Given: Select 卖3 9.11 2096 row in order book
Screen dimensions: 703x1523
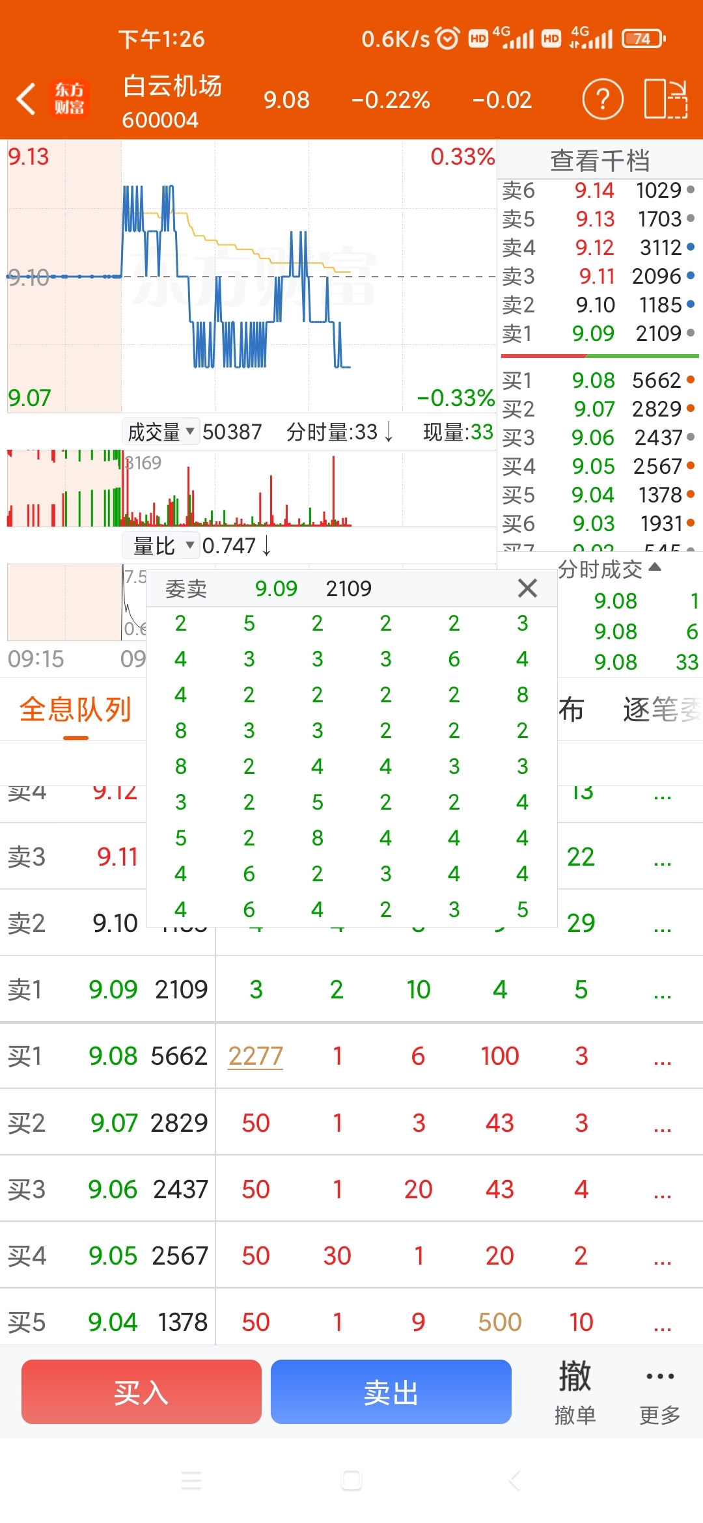Looking at the screenshot, I should [x=599, y=276].
